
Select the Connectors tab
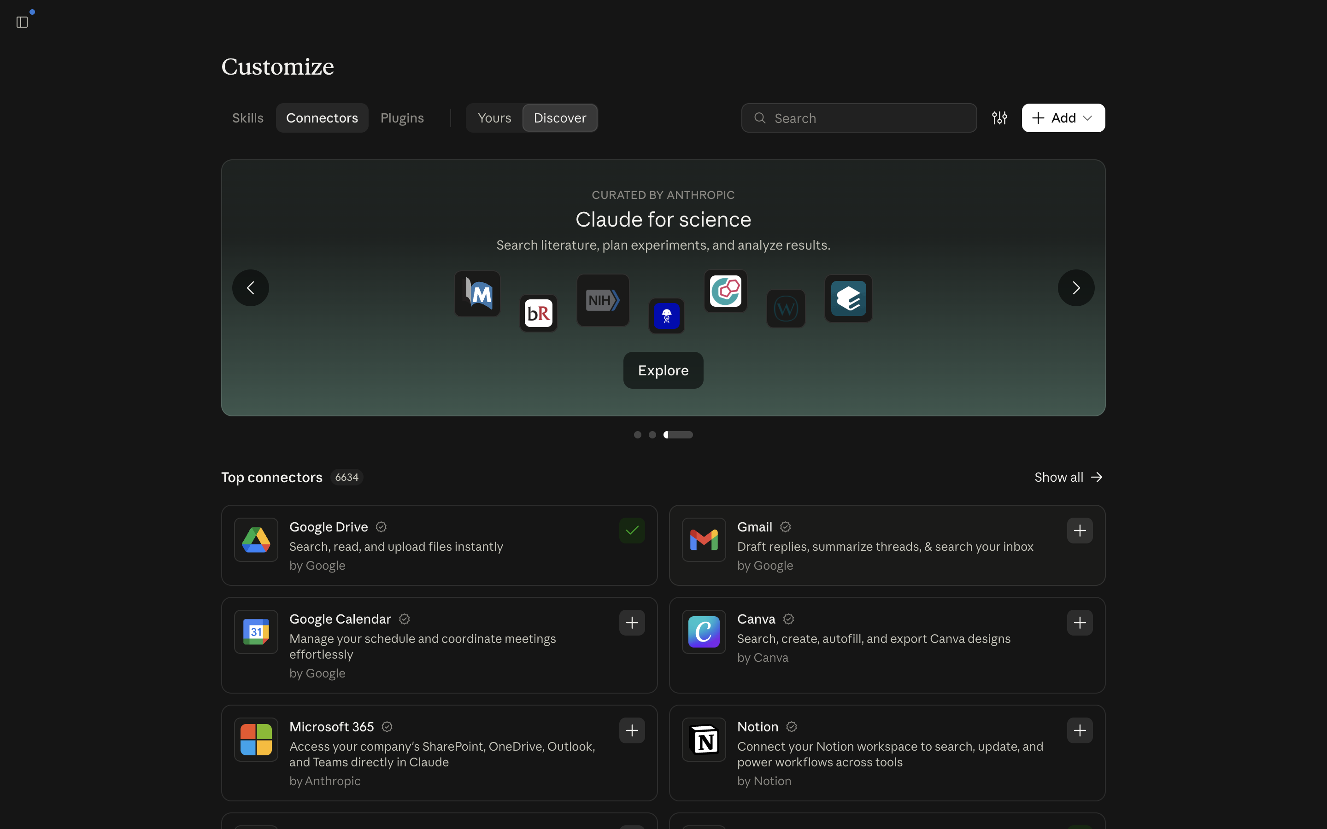coord(322,118)
